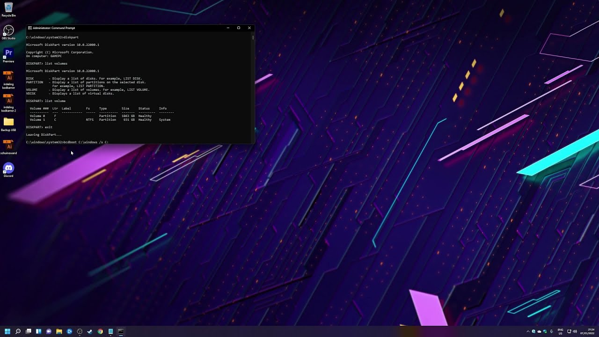Select the Discord desktop shortcut
The width and height of the screenshot is (599, 337).
pos(8,170)
